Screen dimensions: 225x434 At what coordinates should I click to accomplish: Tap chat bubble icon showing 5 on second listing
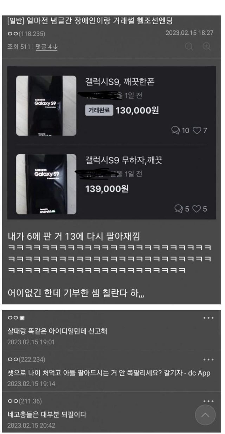179,209
